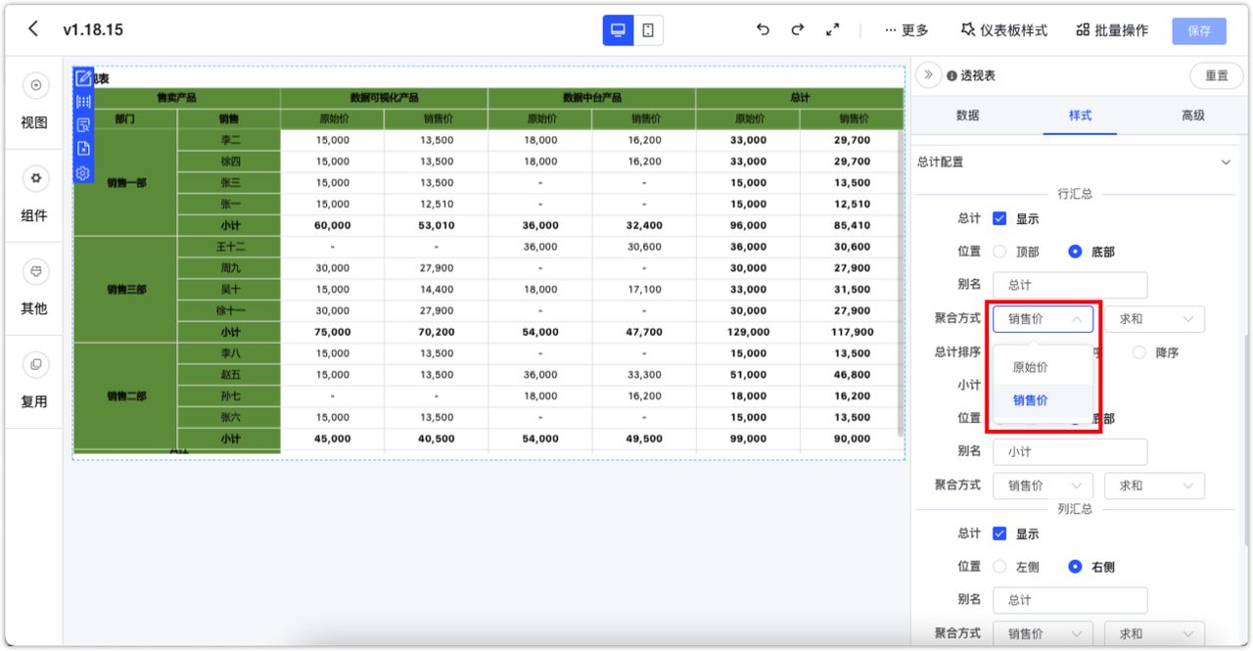Open 小计 聚合方式 求和 dropdown

tap(1154, 486)
